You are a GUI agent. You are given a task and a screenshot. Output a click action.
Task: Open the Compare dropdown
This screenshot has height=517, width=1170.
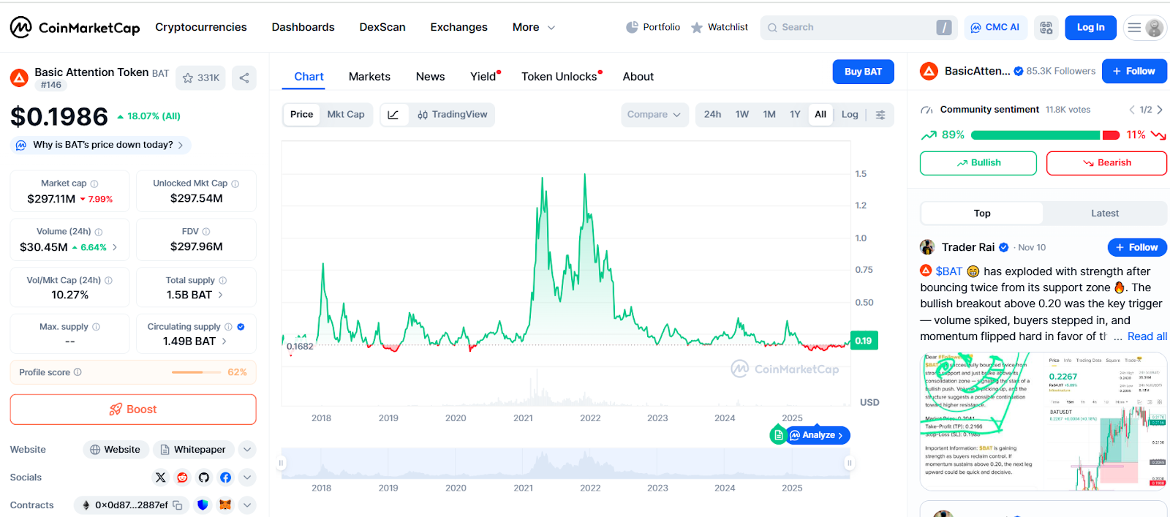click(x=654, y=115)
